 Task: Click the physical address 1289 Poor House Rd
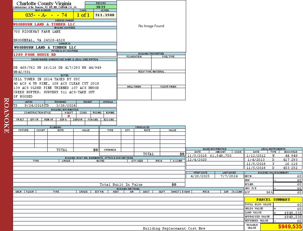(x=35, y=55)
